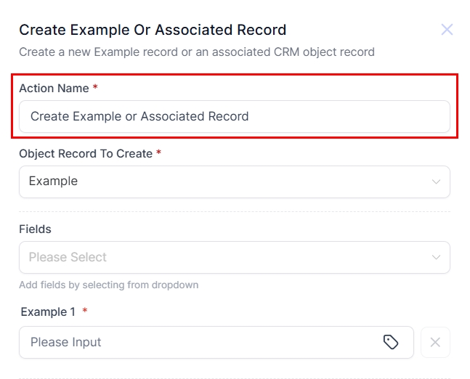Click the subtitle about CRM object record
The height and width of the screenshot is (379, 470).
(196, 52)
